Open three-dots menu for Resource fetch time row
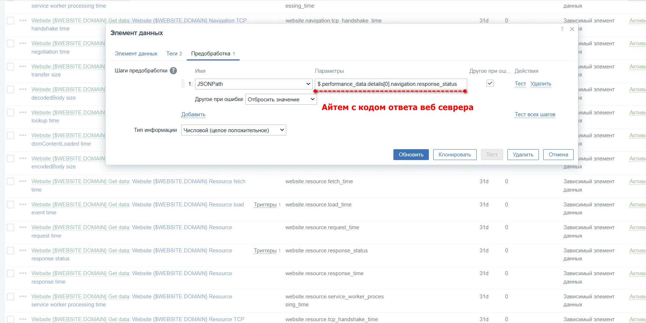646x323 pixels. point(23,181)
